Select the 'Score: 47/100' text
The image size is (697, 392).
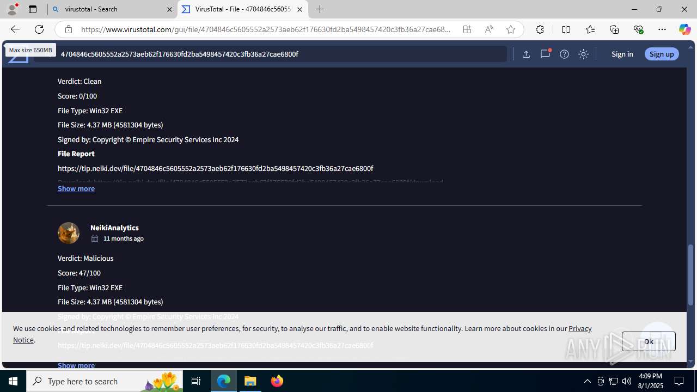pos(79,273)
